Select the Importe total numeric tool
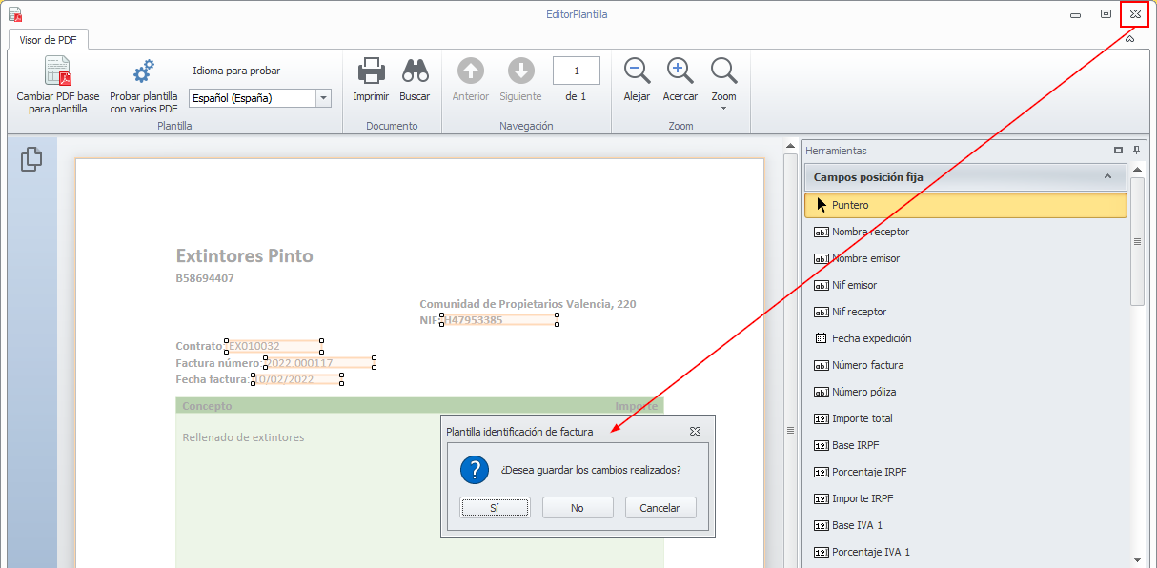 [x=965, y=418]
